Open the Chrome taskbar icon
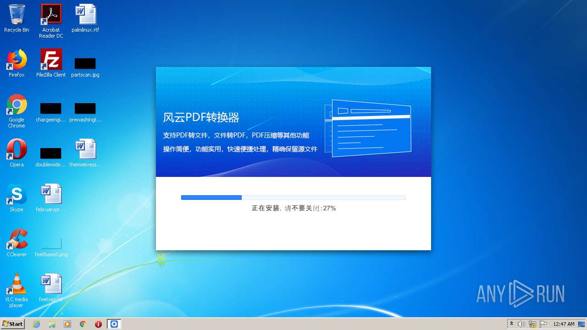This screenshot has width=587, height=330. 83,324
